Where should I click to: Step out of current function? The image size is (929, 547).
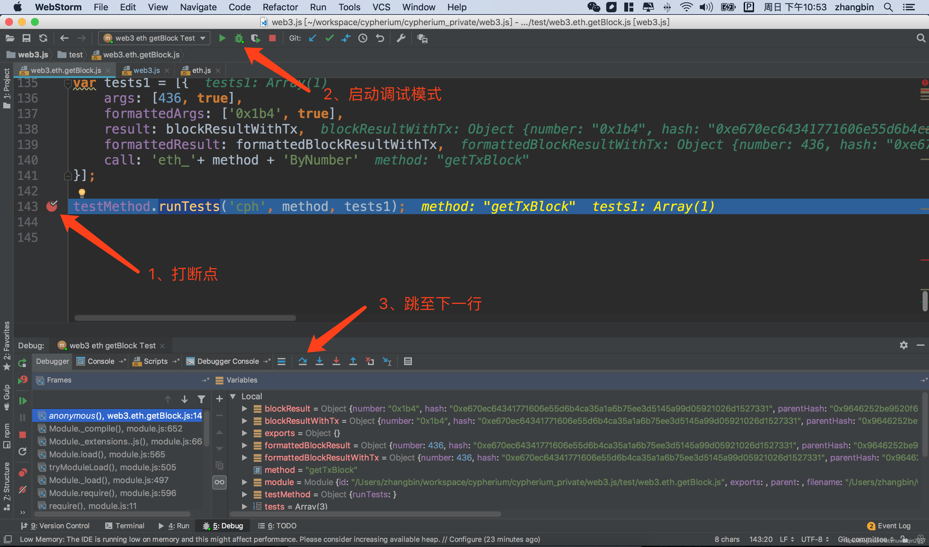tap(353, 361)
